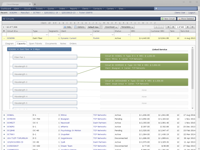The width and height of the screenshot is (200, 150).
Task: Click the search field in top bar
Action: [176, 9]
